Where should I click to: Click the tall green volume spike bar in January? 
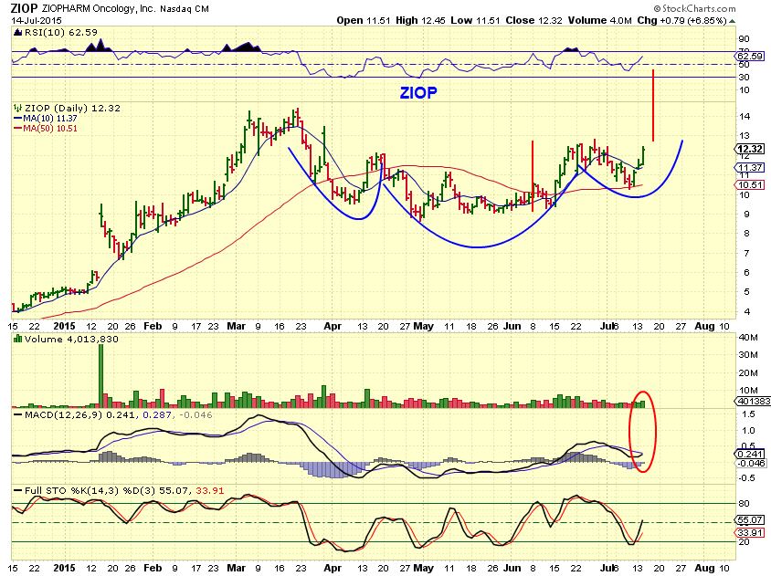pyautogui.click(x=101, y=375)
